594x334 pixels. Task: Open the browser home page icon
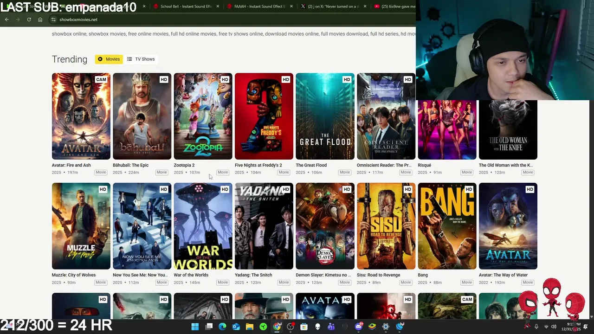[40, 19]
